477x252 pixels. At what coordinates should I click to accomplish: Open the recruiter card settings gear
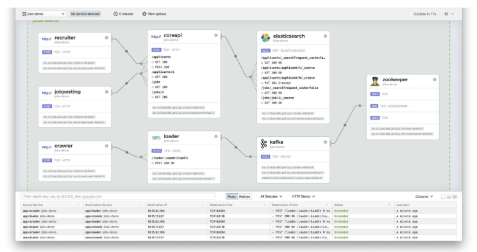(106, 38)
